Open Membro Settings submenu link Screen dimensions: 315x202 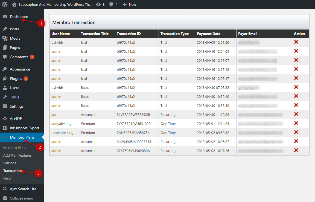pos(10,163)
